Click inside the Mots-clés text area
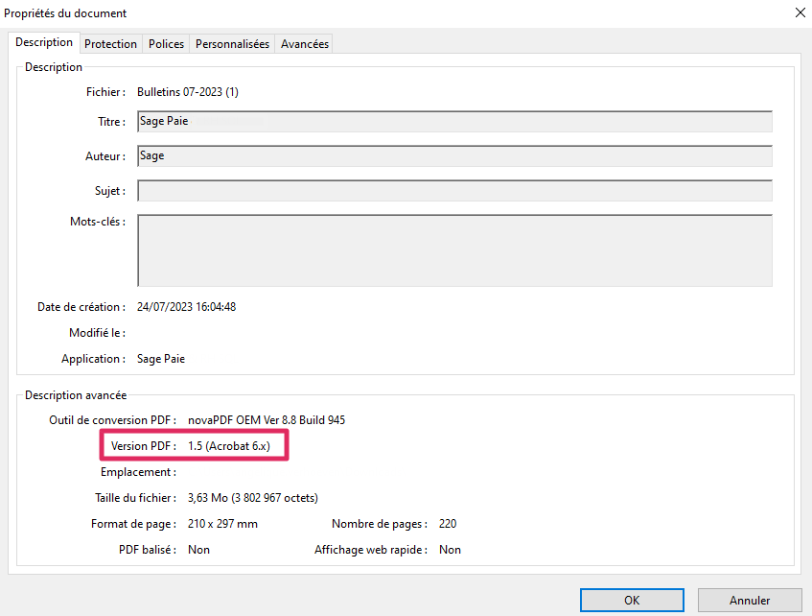Viewport: 812px width, 616px height. (454, 250)
